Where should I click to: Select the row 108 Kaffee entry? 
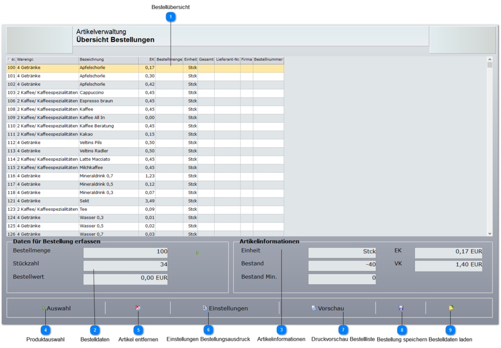pyautogui.click(x=144, y=109)
